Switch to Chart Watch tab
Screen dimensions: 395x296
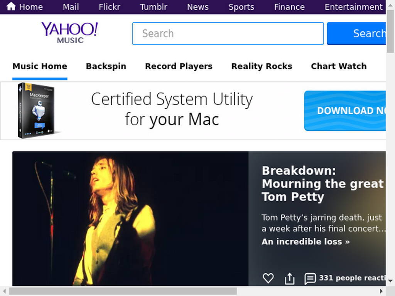(339, 66)
